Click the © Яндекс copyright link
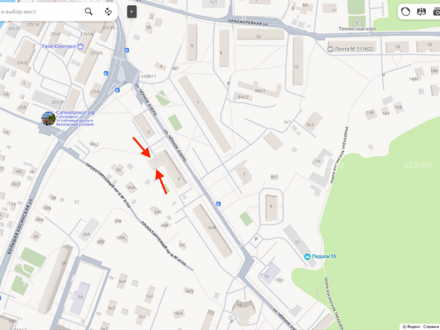440x330 pixels. (411, 326)
